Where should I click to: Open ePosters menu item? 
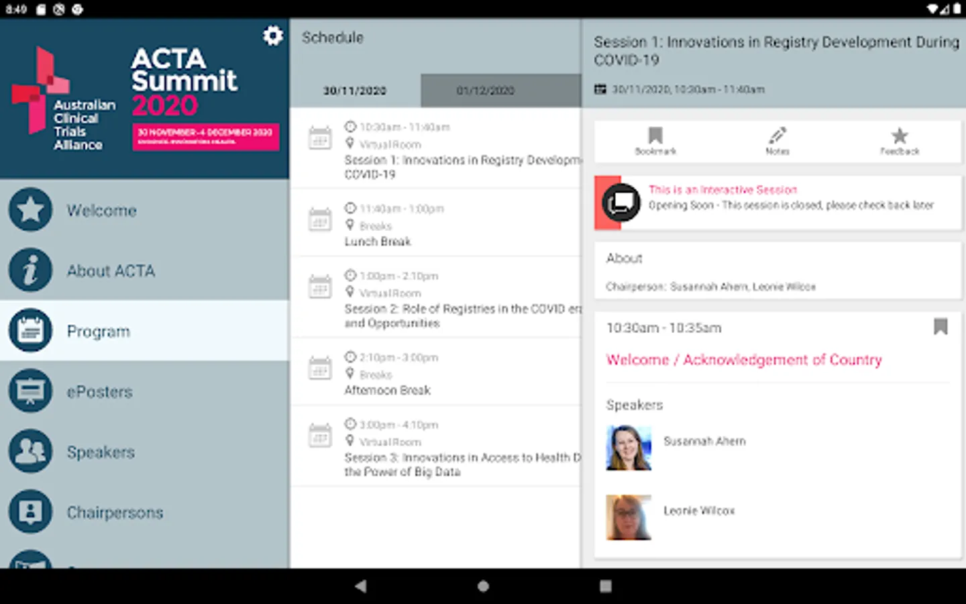click(144, 391)
